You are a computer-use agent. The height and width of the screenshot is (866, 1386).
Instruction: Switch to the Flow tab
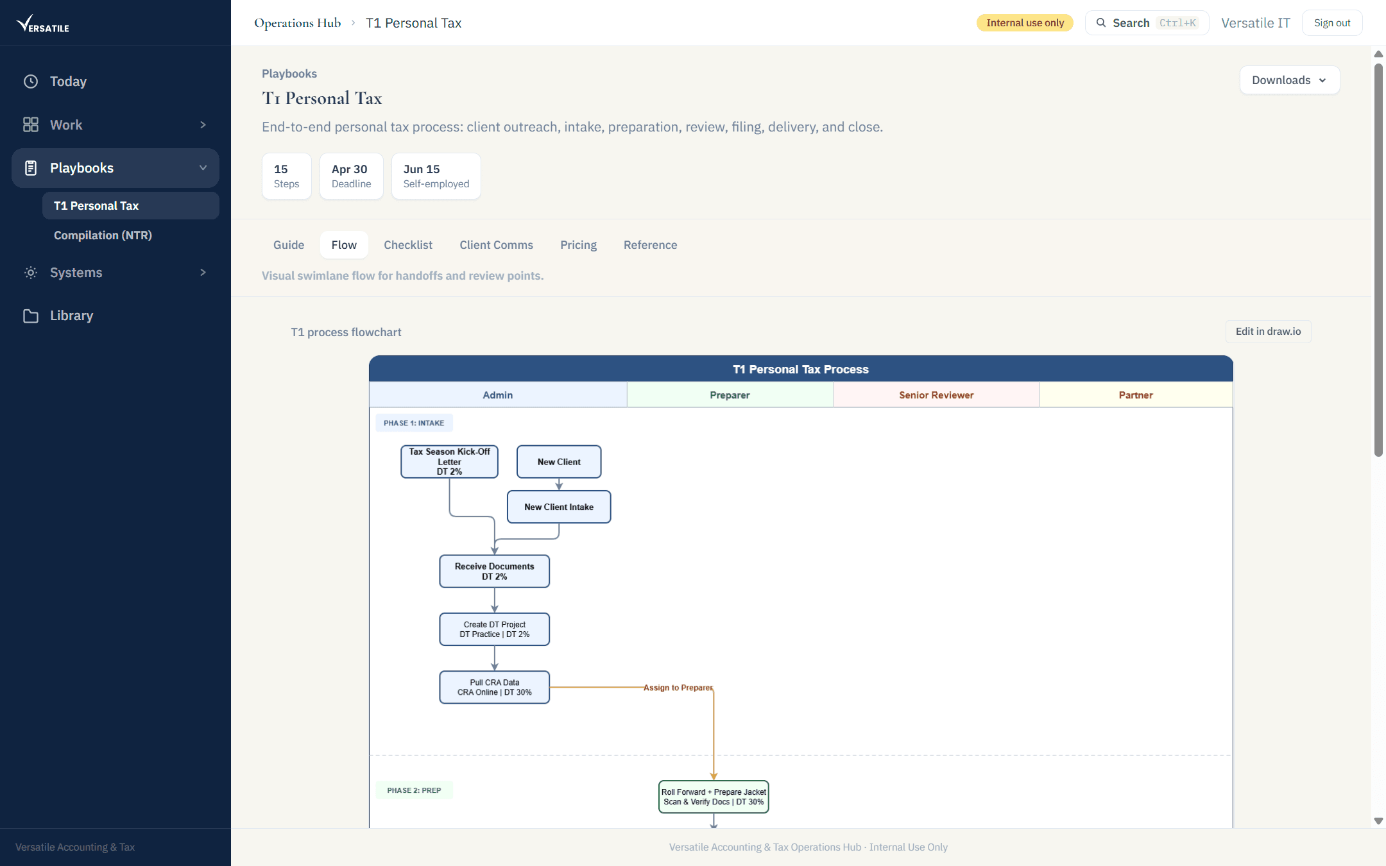click(x=344, y=245)
